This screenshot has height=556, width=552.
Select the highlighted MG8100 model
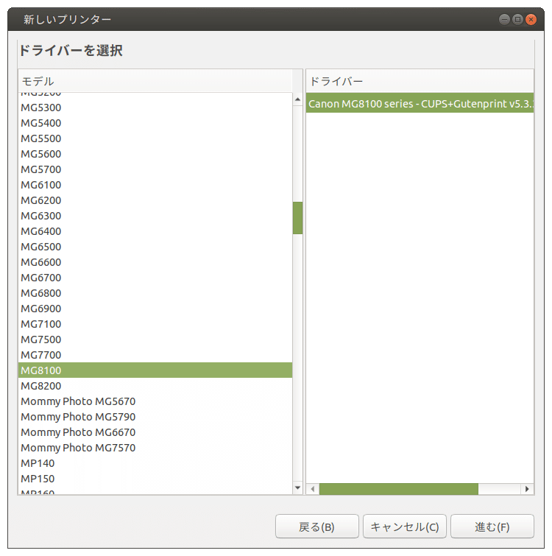point(155,370)
